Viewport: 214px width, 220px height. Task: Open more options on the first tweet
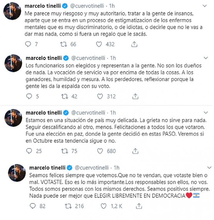click(205, 6)
